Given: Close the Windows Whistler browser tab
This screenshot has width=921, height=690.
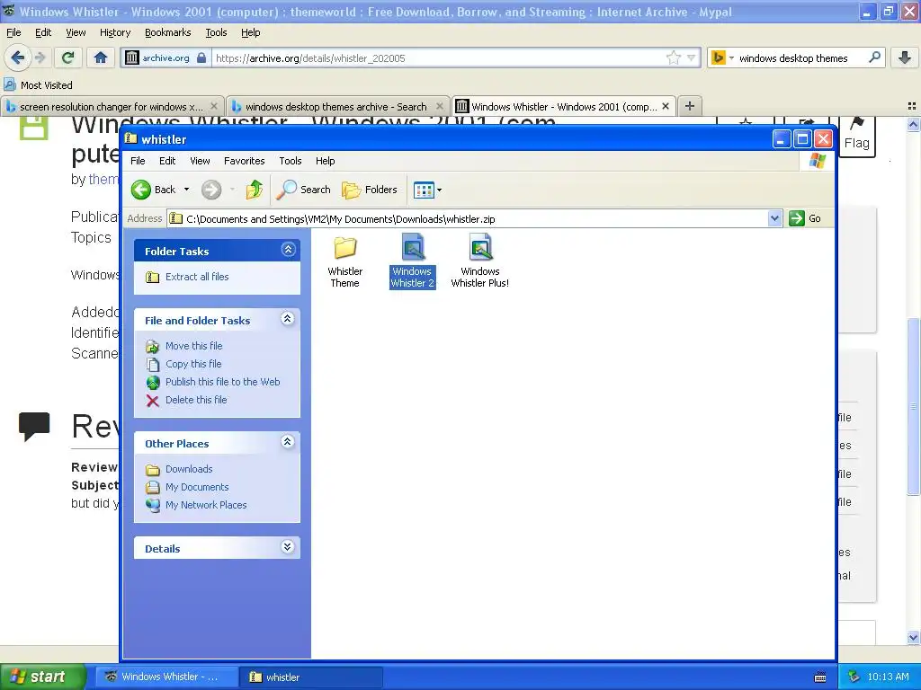Looking at the screenshot, I should 666,106.
